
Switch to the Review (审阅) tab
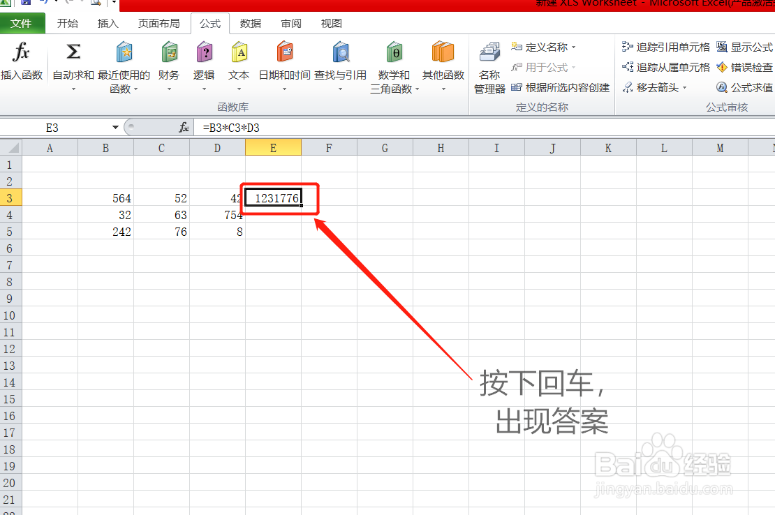click(291, 23)
